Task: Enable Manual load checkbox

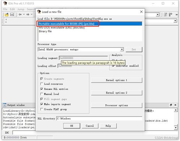Action: [41, 94]
